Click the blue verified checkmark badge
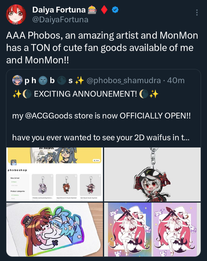Image resolution: width=207 pixels, height=261 pixels. [115, 10]
